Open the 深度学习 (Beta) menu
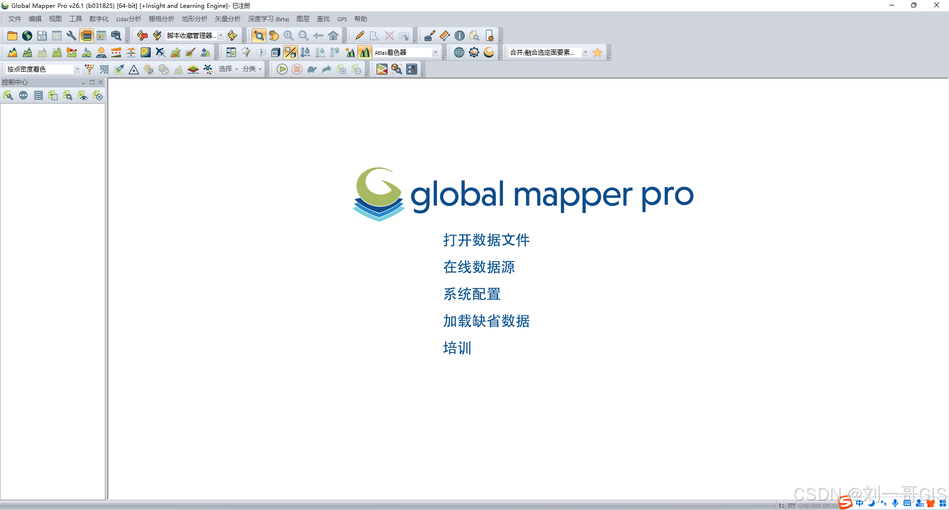The image size is (949, 510). point(268,19)
